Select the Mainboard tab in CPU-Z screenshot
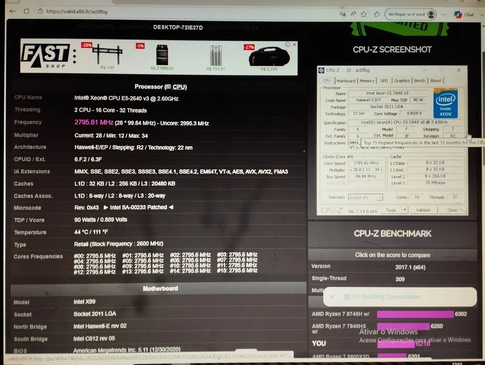 click(346, 81)
